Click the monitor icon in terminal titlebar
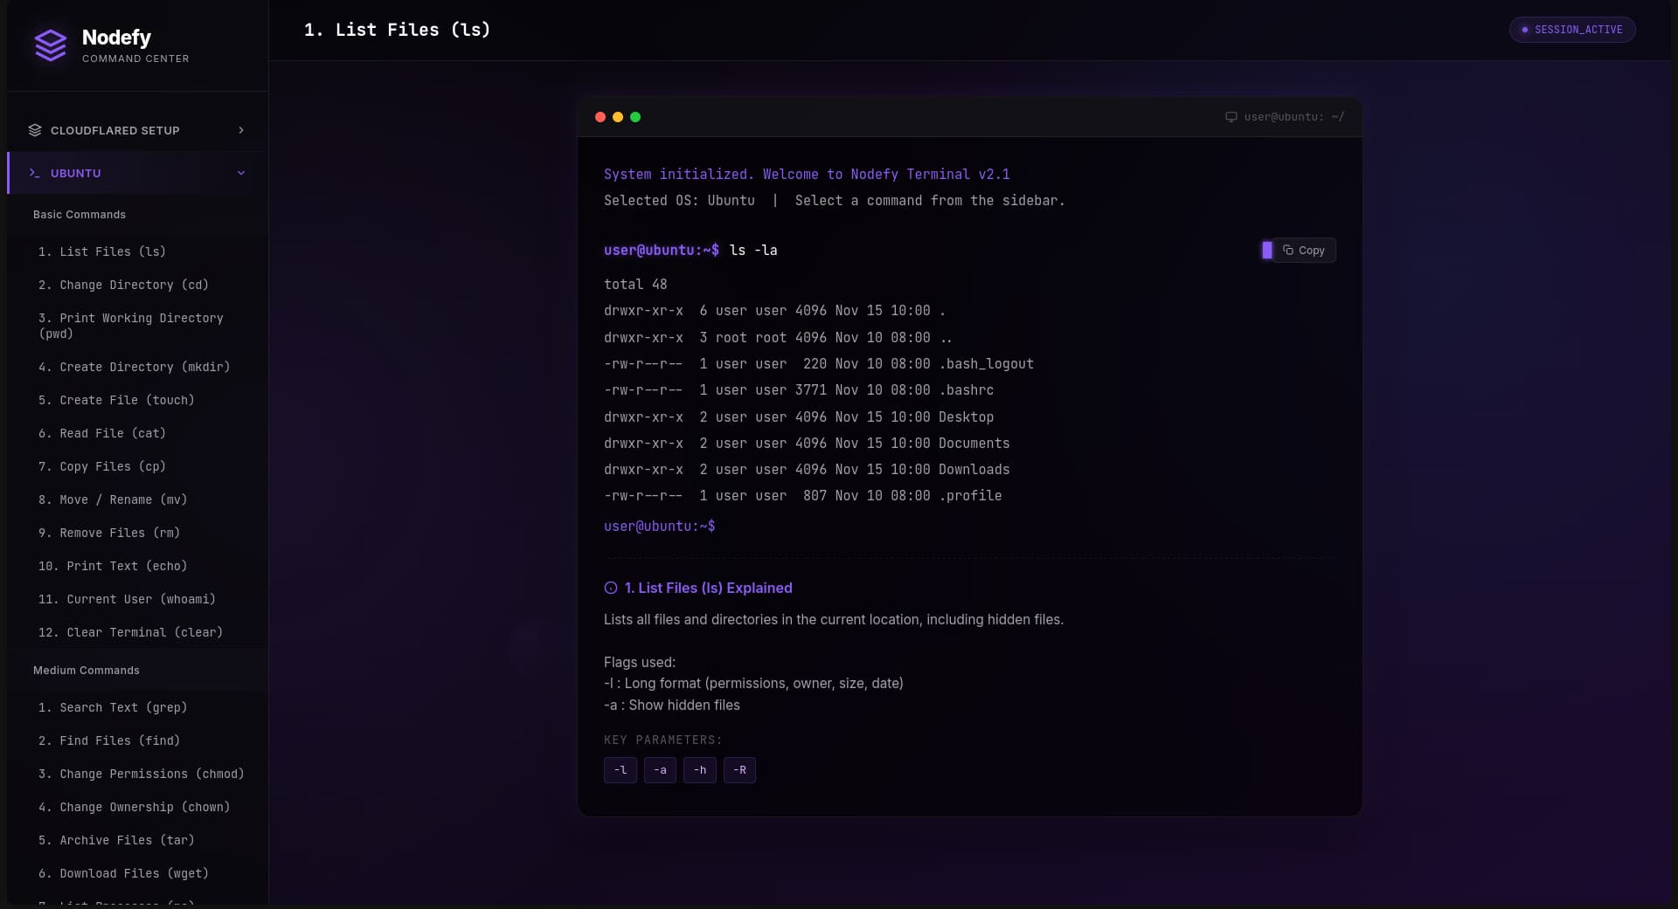Screen dimensions: 1678x909 [1231, 117]
